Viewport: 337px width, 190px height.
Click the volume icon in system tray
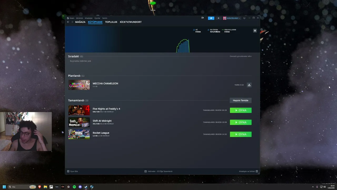coord(324,187)
